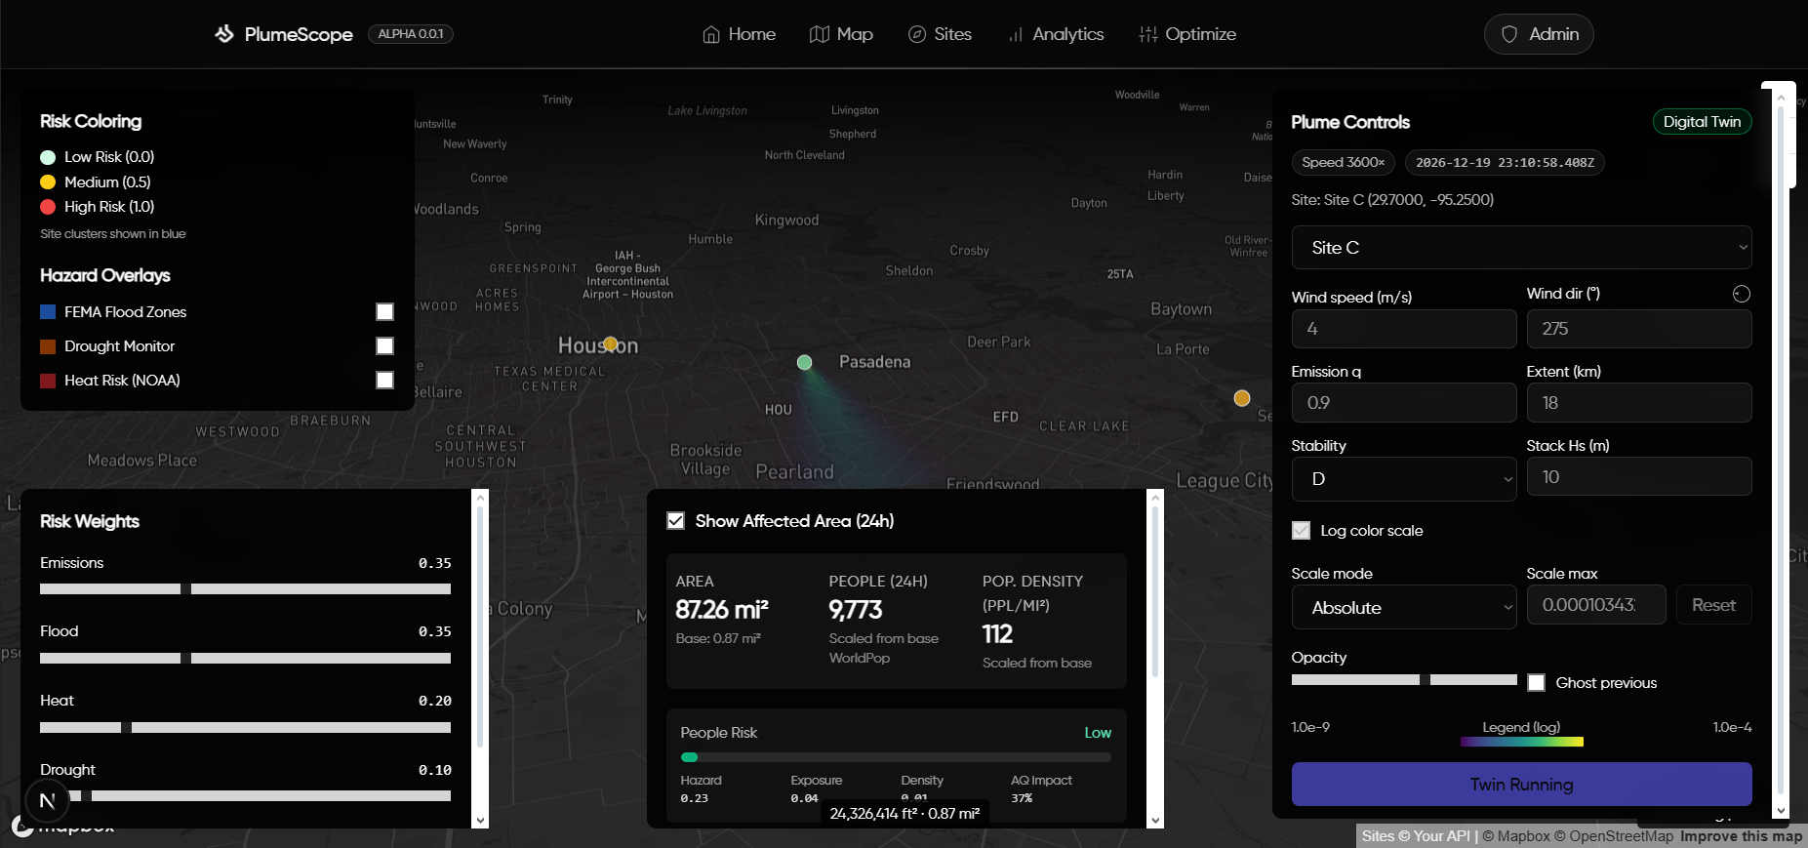Enable the Ghost previous checkbox

(x=1536, y=682)
